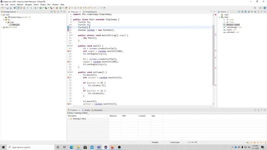Screen dimensions: 267x150
Task: Expand the tbs project node
Action: pyautogui.click(x=2, y=27)
